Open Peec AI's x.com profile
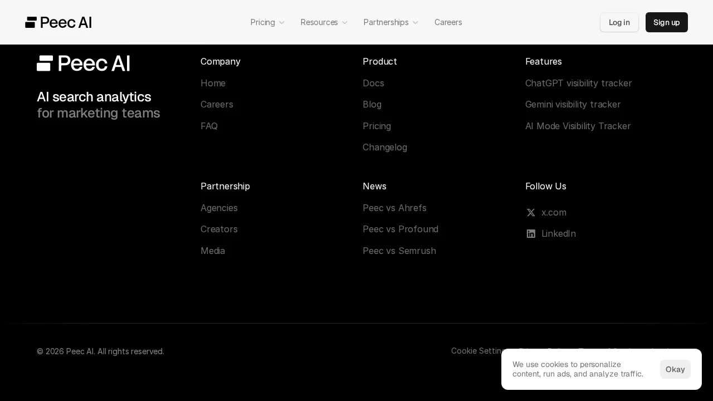Screen dimensions: 713x401 [553, 212]
